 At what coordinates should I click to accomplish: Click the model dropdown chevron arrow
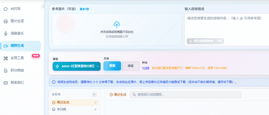click(98, 66)
